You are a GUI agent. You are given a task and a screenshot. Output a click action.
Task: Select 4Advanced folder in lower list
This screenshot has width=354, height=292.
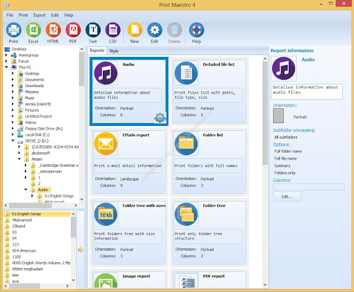pyautogui.click(x=22, y=220)
